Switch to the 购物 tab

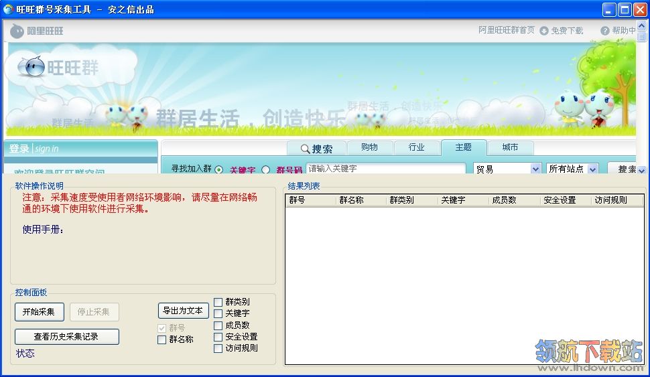click(369, 147)
